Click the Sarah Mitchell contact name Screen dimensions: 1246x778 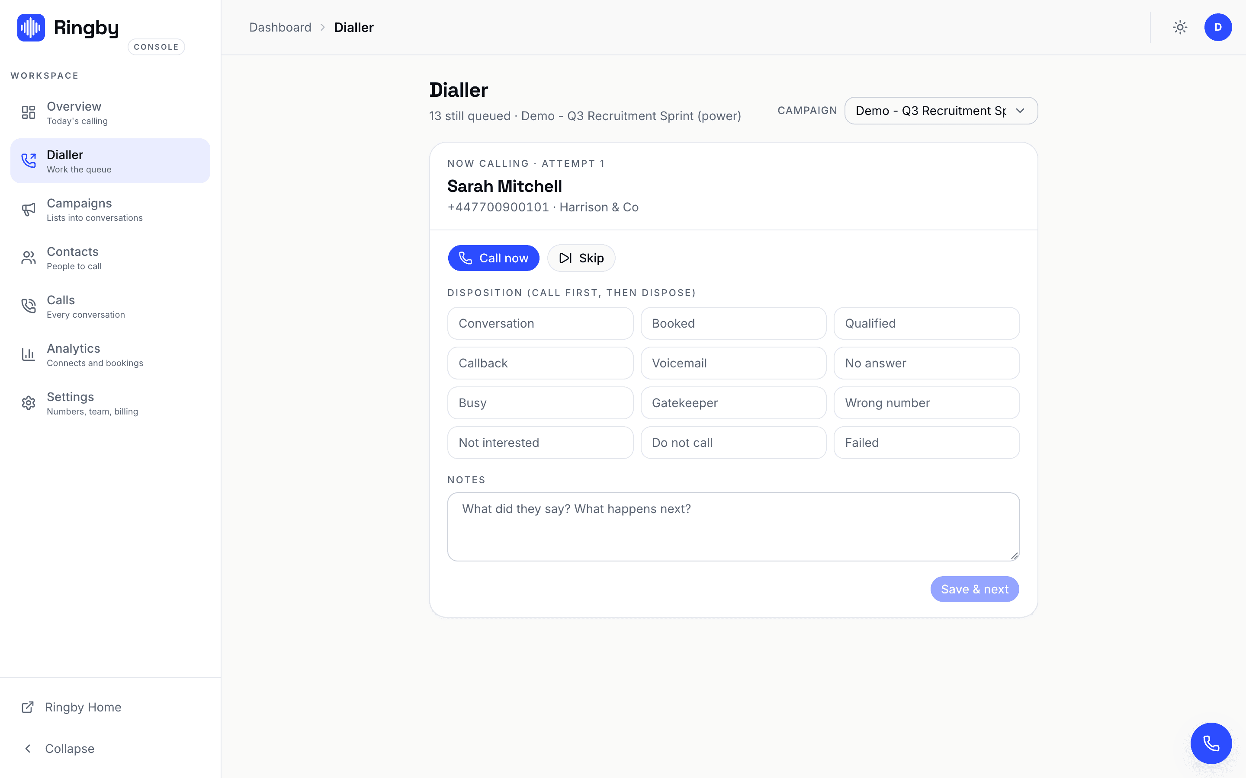504,186
